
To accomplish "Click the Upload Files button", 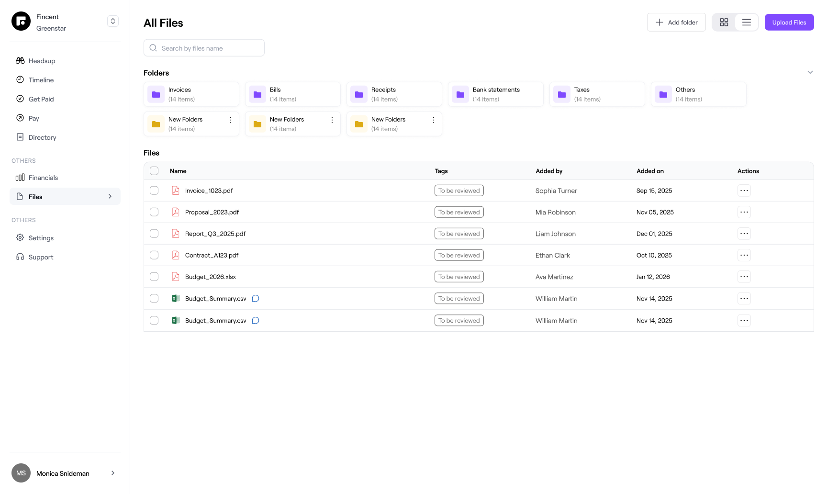I will [x=789, y=22].
